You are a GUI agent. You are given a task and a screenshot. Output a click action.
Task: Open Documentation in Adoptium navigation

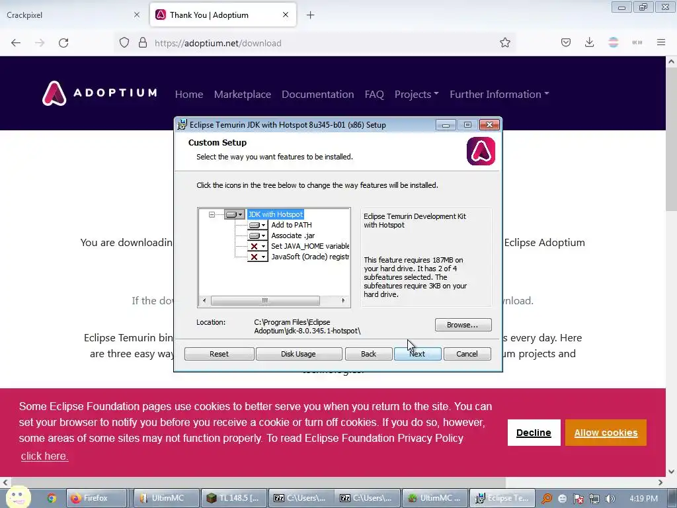(x=318, y=94)
